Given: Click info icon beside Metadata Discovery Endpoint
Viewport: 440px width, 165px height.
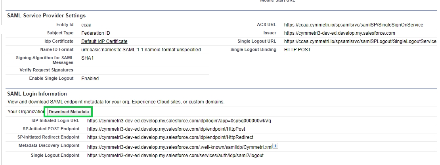Looking at the screenshot, I should [x=275, y=146].
